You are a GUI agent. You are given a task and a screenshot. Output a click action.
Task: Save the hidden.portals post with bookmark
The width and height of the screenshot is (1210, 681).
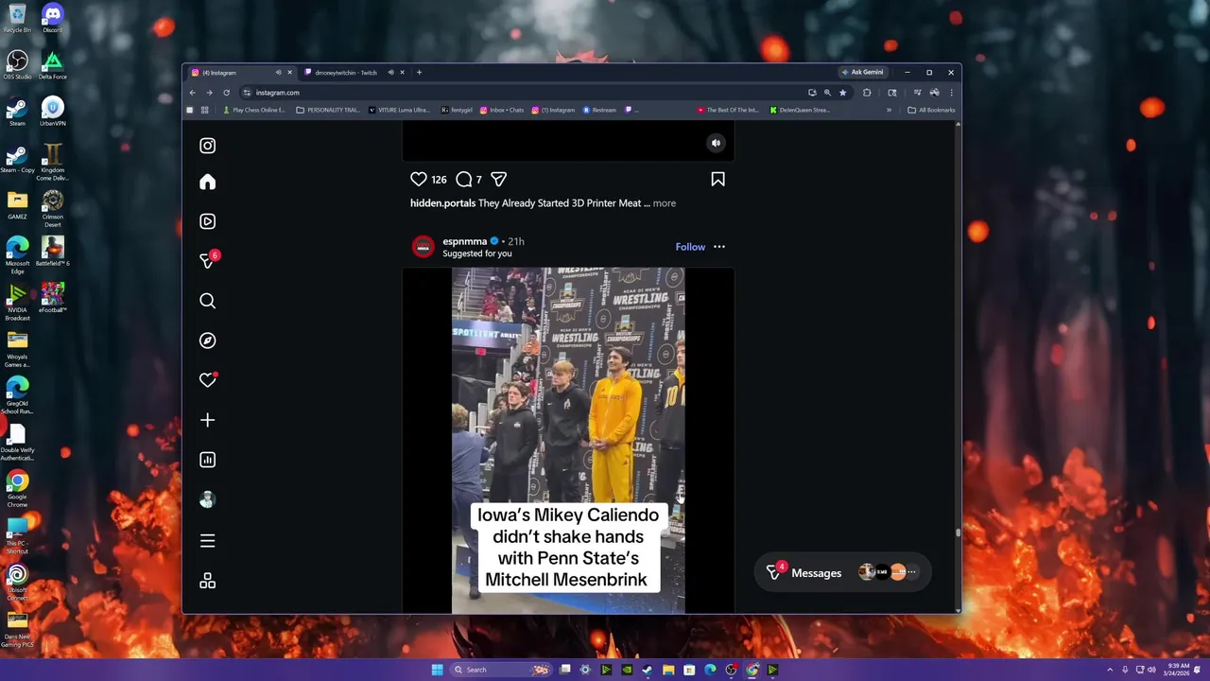pos(717,179)
